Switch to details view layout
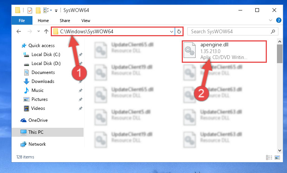The height and width of the screenshot is (173, 287). pos(269,157)
